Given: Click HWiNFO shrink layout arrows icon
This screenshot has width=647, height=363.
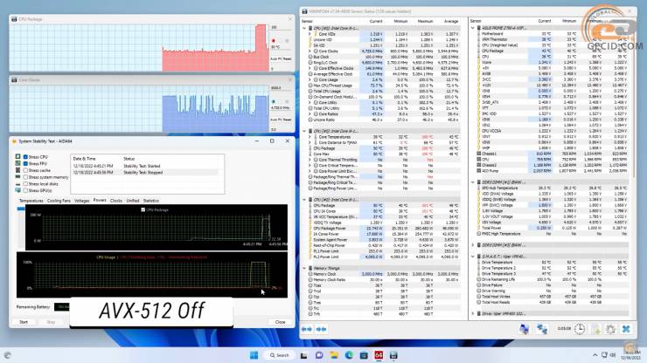Looking at the screenshot, I should (x=321, y=329).
